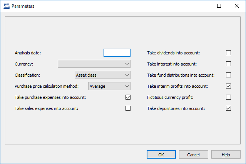Viewport: 246px width, 164px height.
Task: Enable Take sales expenses into account
Action: (128, 108)
